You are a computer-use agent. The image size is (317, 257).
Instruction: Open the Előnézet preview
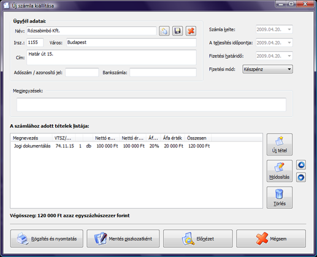click(x=198, y=239)
